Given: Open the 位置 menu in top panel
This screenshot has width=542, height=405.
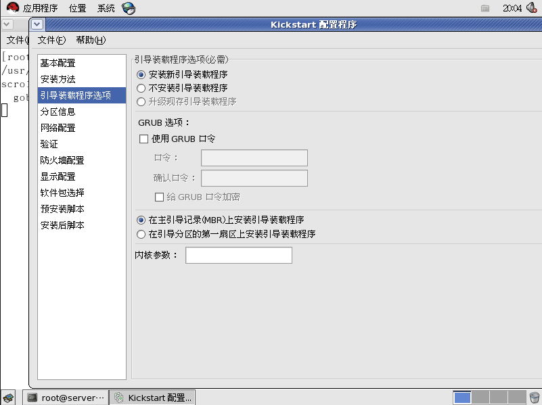Looking at the screenshot, I should point(77,8).
